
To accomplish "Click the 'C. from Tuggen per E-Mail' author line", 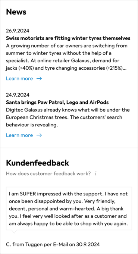I will point(53,244).
